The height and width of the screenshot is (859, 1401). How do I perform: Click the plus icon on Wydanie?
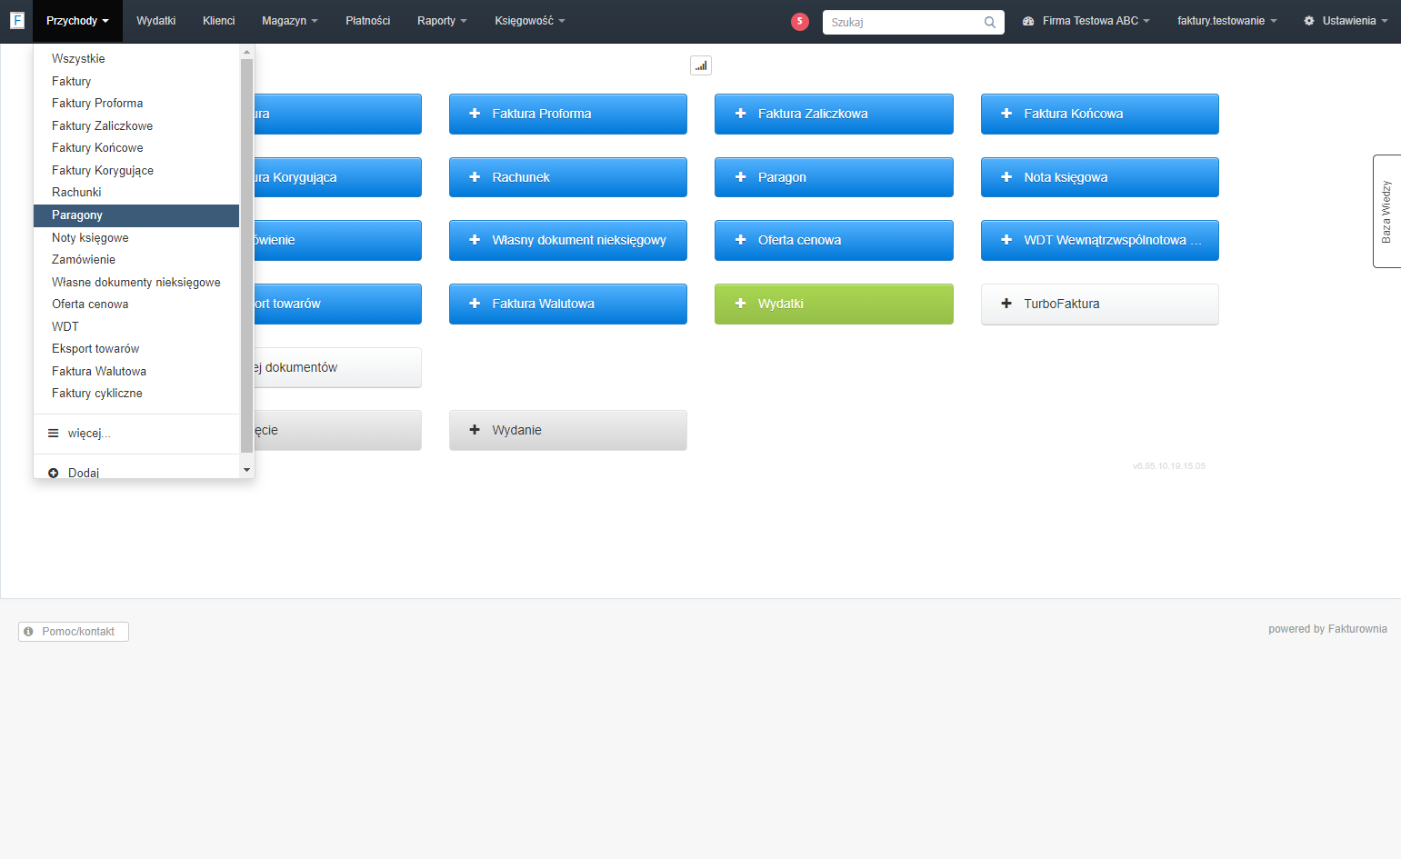click(x=475, y=430)
